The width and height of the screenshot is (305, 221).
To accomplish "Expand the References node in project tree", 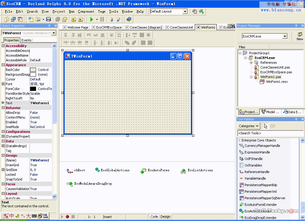I will click(x=251, y=63).
